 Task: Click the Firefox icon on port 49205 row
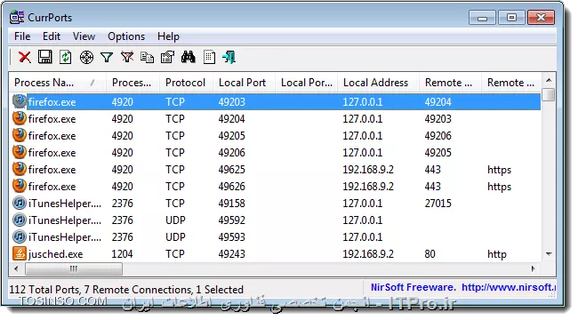20,136
